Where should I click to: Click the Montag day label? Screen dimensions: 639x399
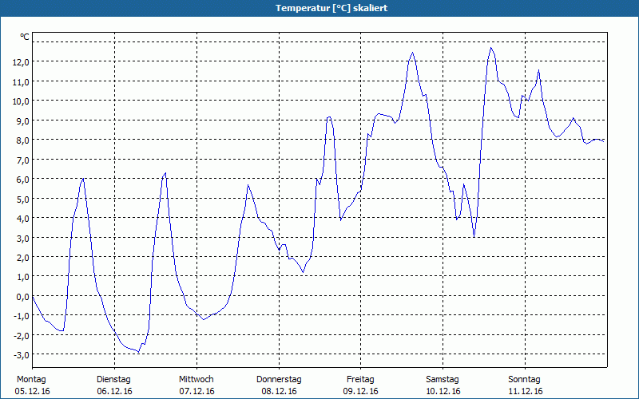[x=31, y=380]
